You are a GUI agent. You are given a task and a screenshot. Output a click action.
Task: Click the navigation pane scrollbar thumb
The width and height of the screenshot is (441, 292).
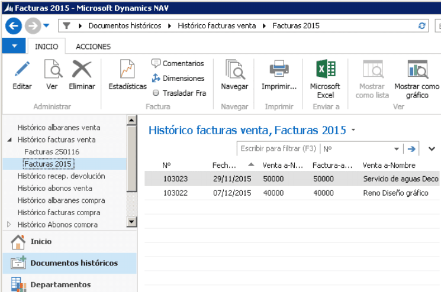(x=131, y=158)
